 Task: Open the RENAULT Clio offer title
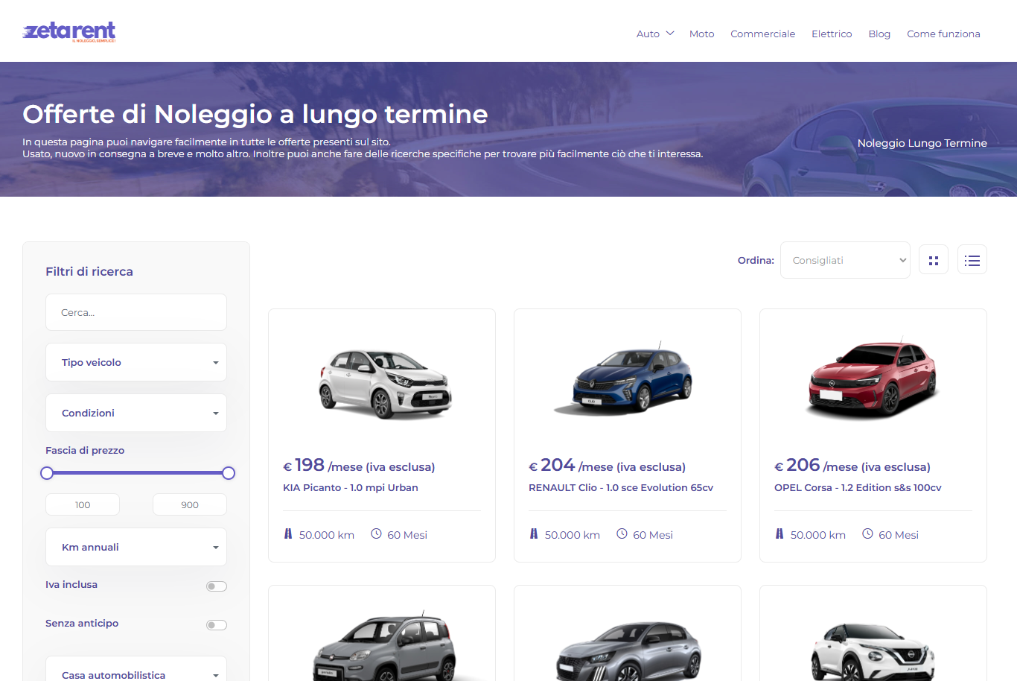[x=620, y=487]
